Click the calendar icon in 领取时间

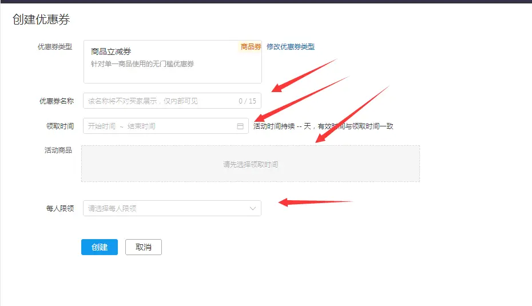240,126
